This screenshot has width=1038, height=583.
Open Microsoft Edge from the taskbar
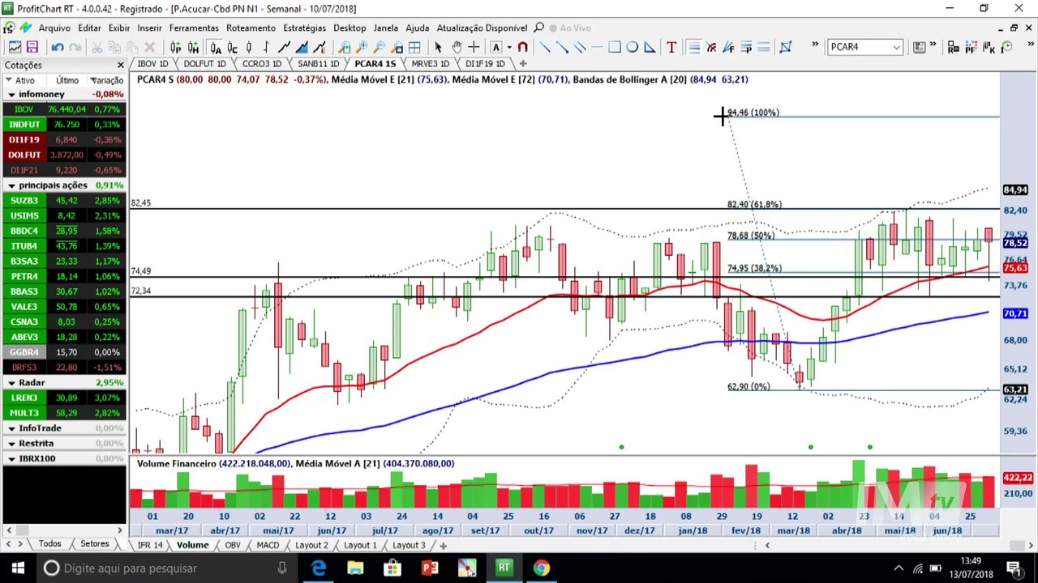click(318, 568)
